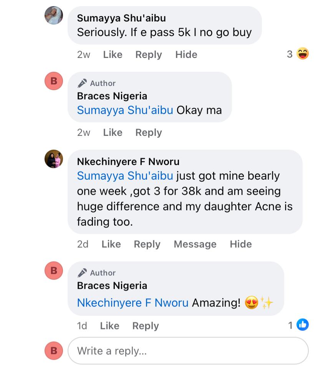Screen dimensions: 318x372
Task: Open Sumayya Shu'aibu's profile picture
Action: [54, 15]
